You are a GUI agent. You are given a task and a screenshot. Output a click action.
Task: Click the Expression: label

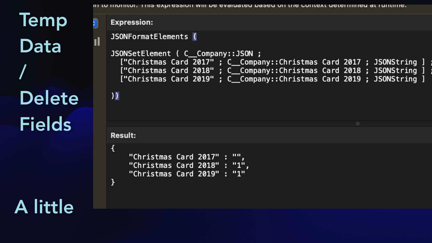click(x=132, y=22)
